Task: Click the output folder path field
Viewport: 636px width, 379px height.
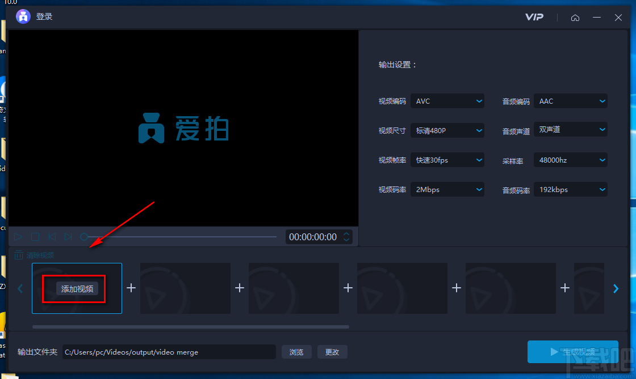Action: [x=169, y=352]
